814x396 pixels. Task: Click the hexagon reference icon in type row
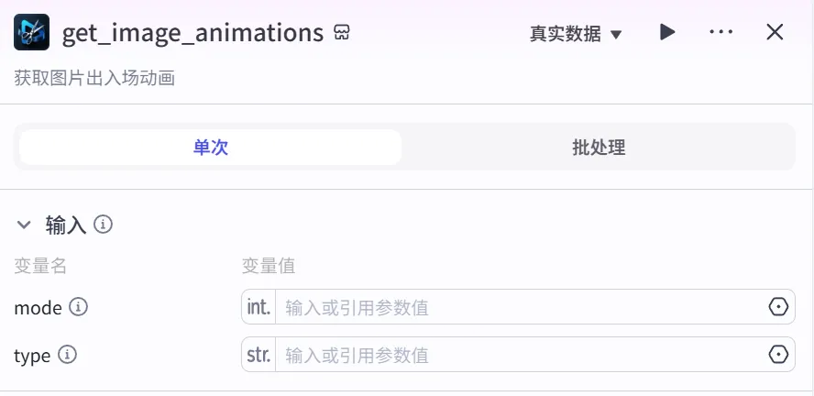coord(778,355)
